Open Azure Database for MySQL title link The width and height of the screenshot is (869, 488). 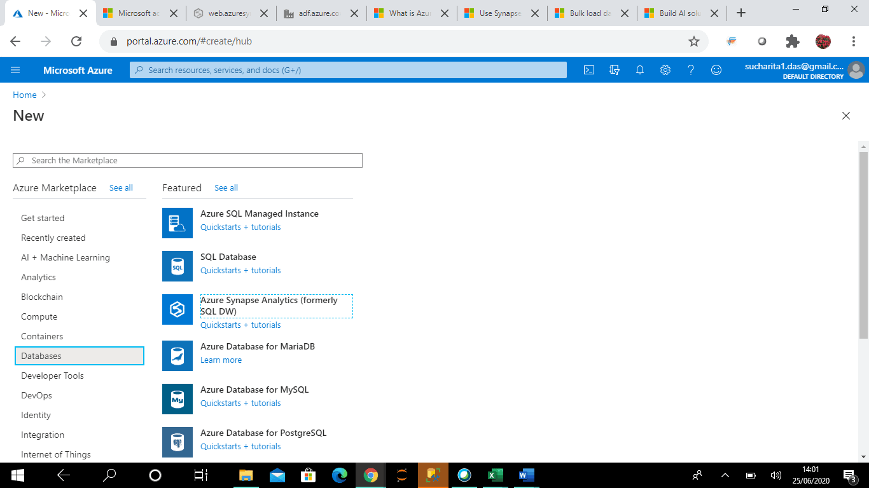254,390
